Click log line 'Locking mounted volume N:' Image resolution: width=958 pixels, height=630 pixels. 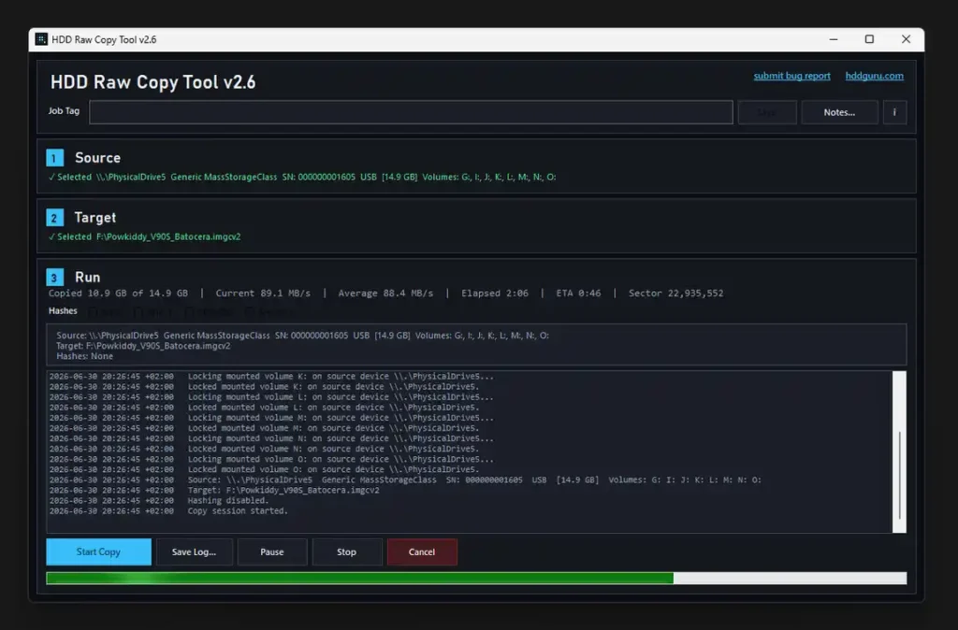[271, 438]
